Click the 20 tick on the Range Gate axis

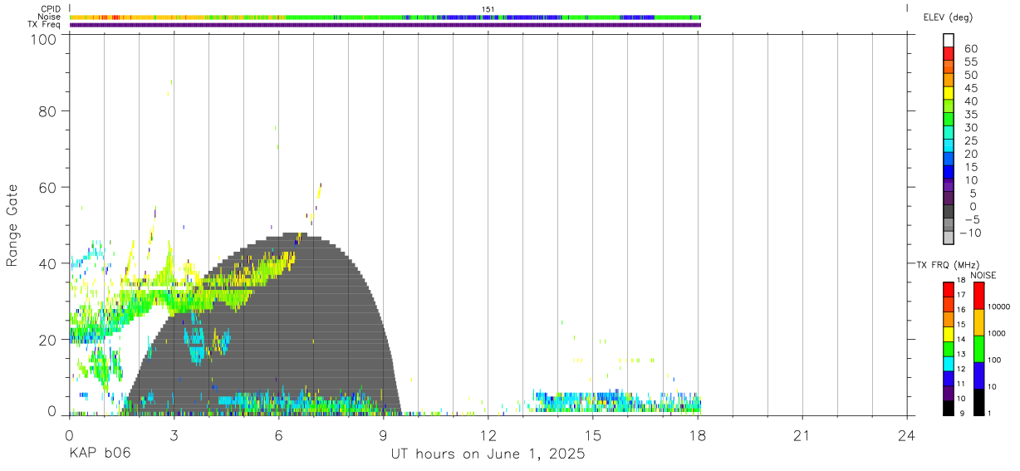(47, 340)
